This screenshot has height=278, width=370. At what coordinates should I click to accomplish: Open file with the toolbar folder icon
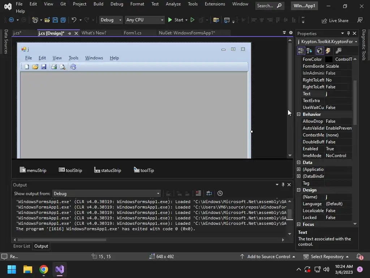coord(47,20)
